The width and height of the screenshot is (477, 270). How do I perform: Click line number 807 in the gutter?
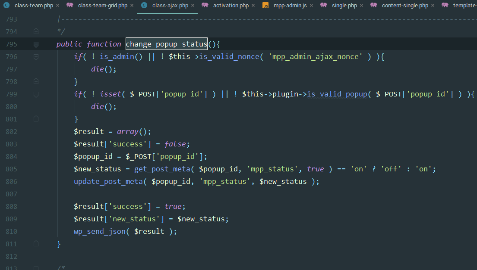tap(12, 194)
